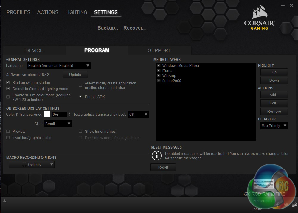This screenshot has width=298, height=213.
Task: Select foobar2000 text in players list
Action: tap(172, 81)
